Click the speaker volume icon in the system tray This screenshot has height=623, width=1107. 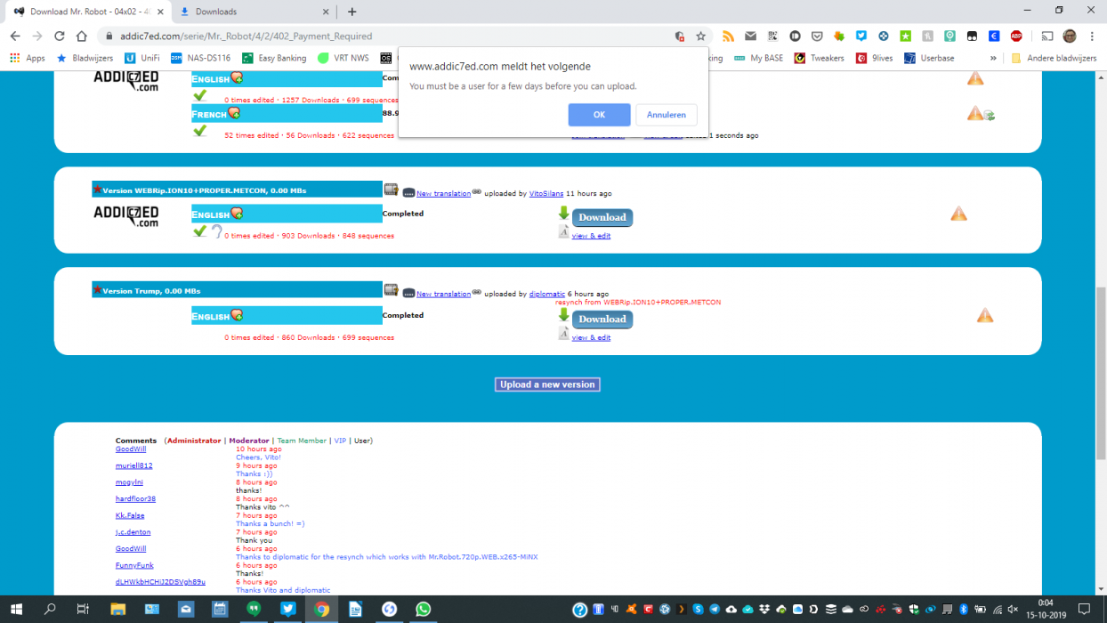(1012, 610)
